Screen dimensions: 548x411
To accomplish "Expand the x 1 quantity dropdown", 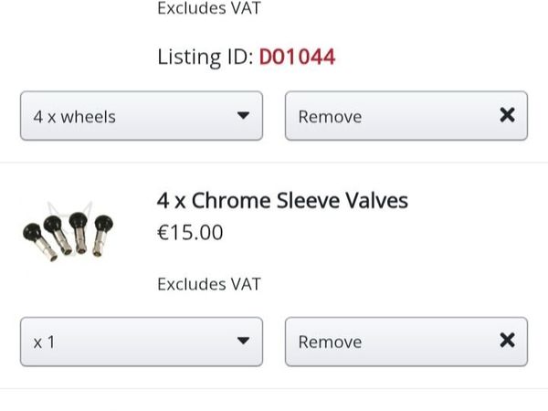I will coord(142,342).
